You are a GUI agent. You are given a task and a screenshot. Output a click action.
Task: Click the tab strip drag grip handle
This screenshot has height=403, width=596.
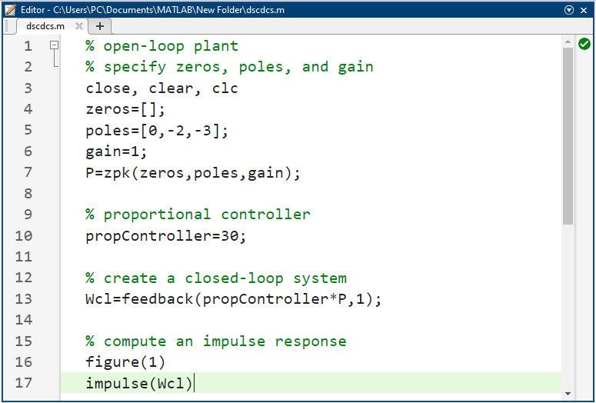(7, 26)
